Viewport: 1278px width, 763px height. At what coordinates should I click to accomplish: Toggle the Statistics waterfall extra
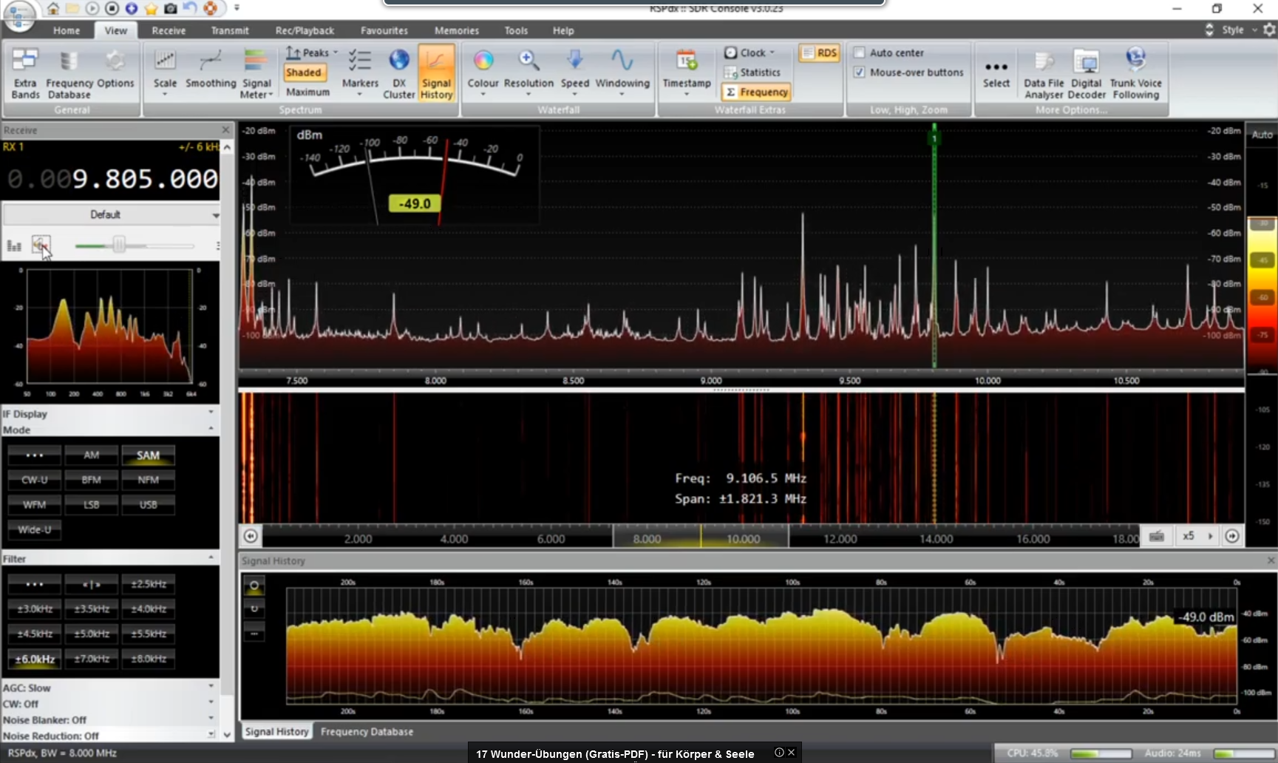tap(752, 72)
